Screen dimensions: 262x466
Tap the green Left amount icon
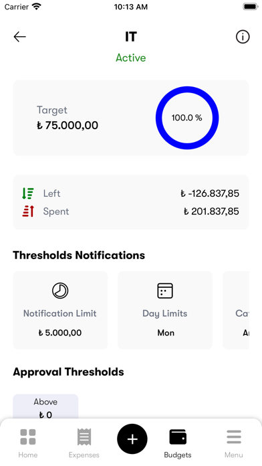point(28,193)
